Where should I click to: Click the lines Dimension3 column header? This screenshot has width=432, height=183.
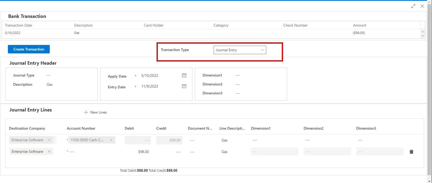coord(366,128)
